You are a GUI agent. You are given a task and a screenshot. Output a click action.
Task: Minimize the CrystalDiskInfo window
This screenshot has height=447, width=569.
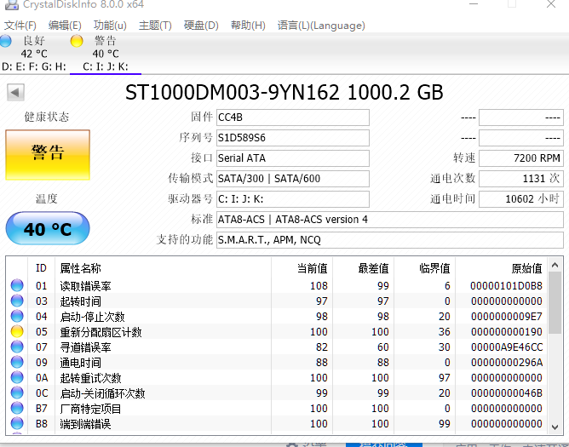click(x=474, y=4)
